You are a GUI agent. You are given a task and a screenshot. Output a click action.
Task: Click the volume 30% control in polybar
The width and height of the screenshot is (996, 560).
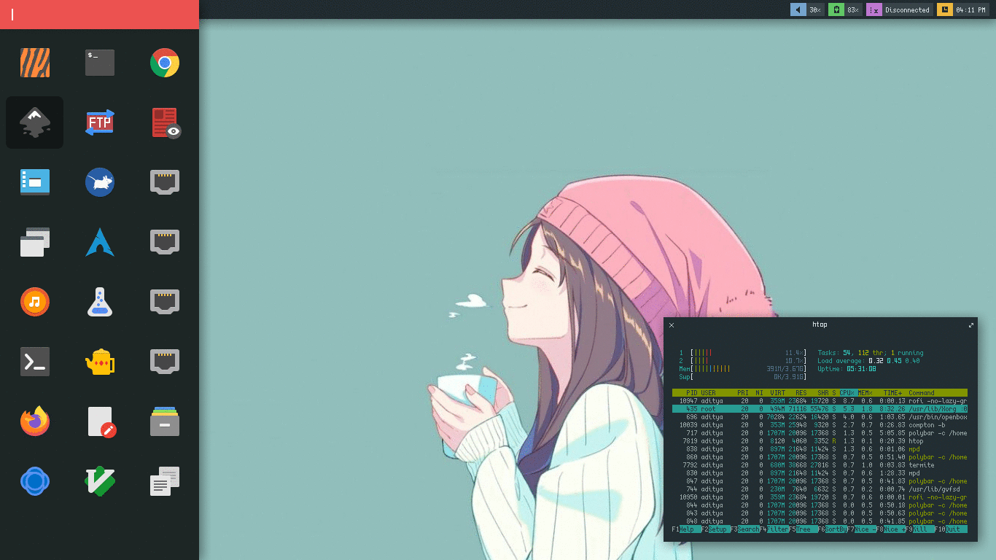(x=806, y=9)
